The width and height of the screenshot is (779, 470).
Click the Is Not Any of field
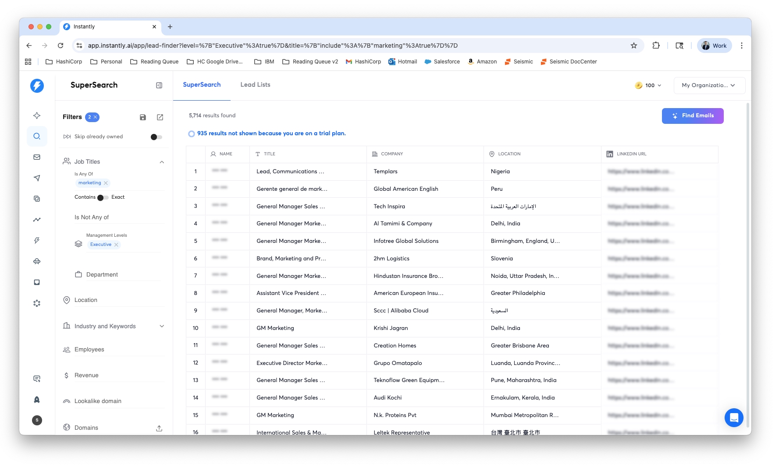point(119,217)
